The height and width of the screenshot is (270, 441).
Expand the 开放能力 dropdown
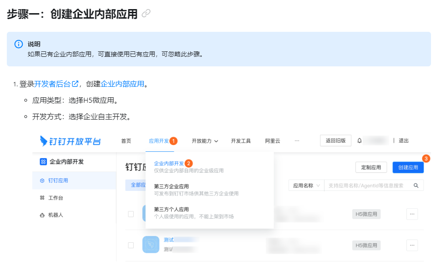click(205, 141)
